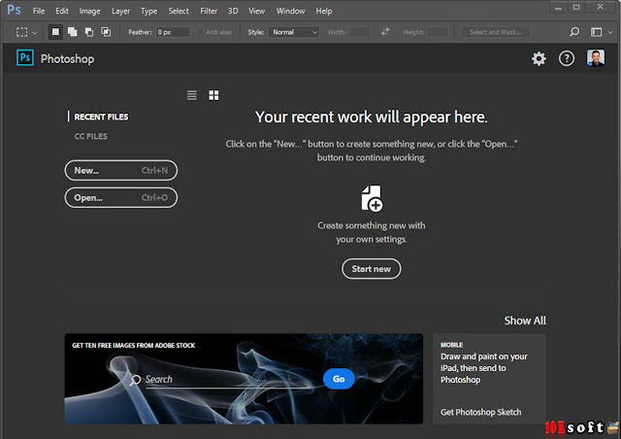Click the user profile avatar
Screen dimensions: 621x439
point(596,58)
